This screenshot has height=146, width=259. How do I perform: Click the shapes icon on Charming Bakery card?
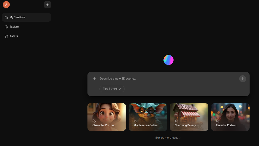176,121
